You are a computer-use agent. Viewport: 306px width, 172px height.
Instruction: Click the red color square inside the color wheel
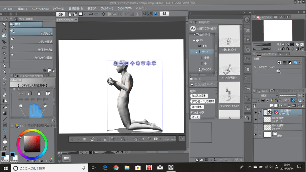coord(33,144)
